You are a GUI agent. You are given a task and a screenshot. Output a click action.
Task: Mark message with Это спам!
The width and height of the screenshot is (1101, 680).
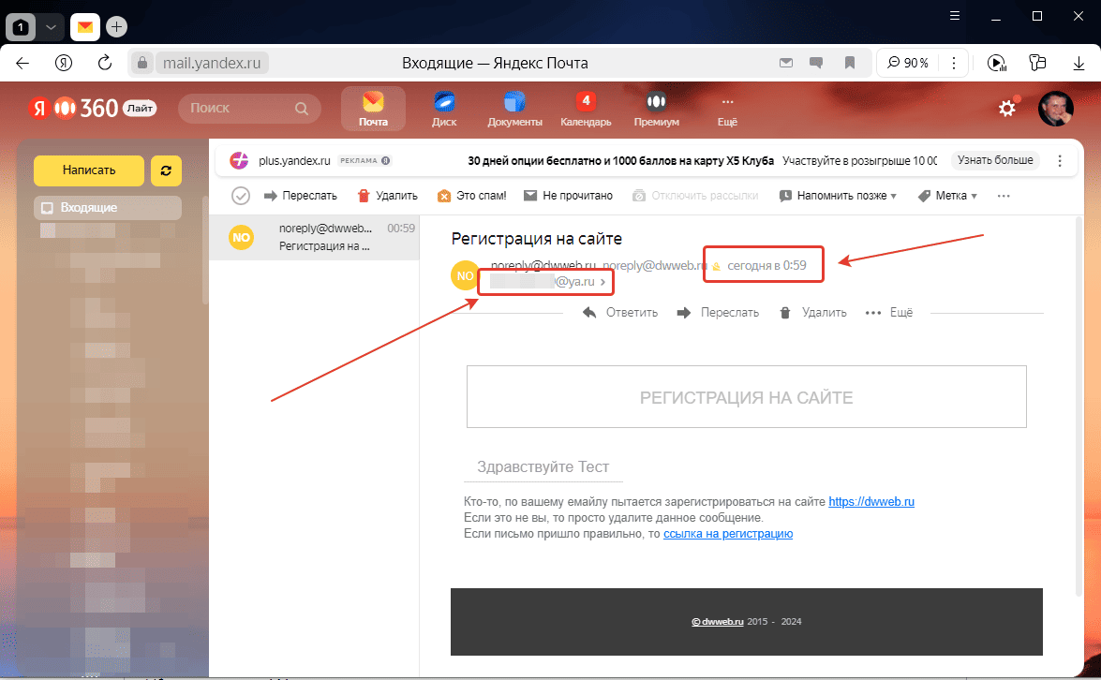472,196
